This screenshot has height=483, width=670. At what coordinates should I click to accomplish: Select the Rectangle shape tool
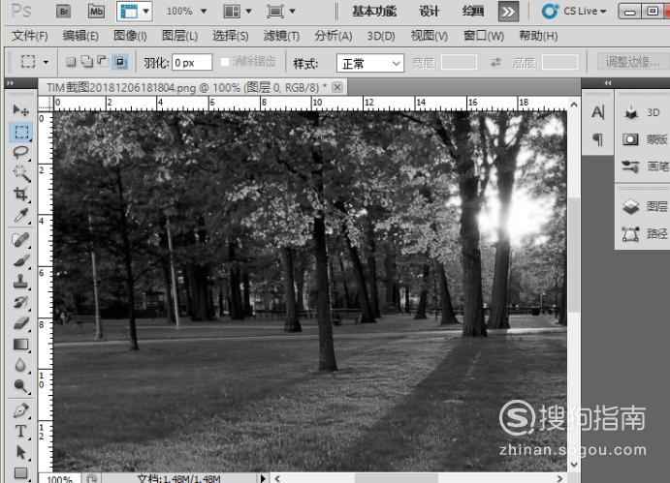tap(20, 472)
